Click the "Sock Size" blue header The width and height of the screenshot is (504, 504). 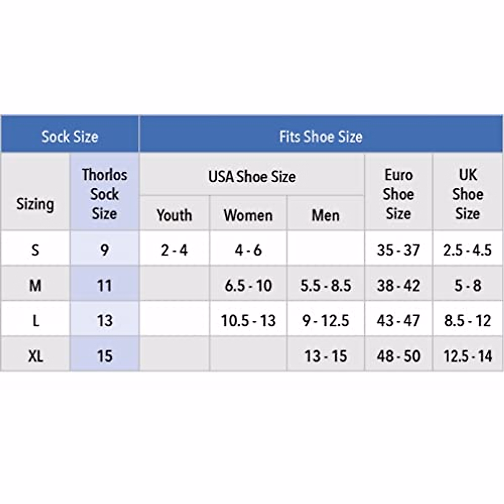70,136
